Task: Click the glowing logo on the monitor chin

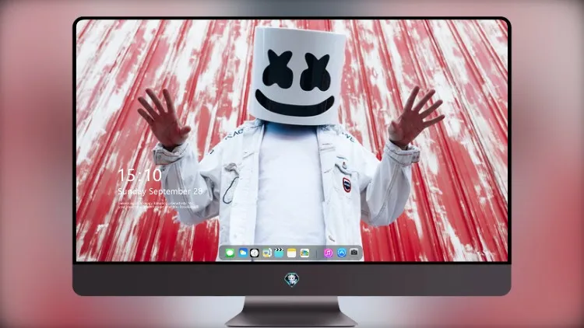Action: [x=292, y=280]
